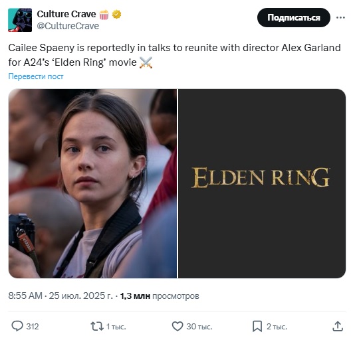
Task: Open the three-dot more options menu
Action: (340, 17)
